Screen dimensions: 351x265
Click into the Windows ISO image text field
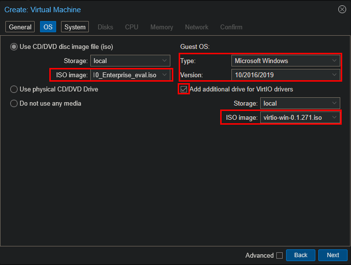pyautogui.click(x=125, y=75)
